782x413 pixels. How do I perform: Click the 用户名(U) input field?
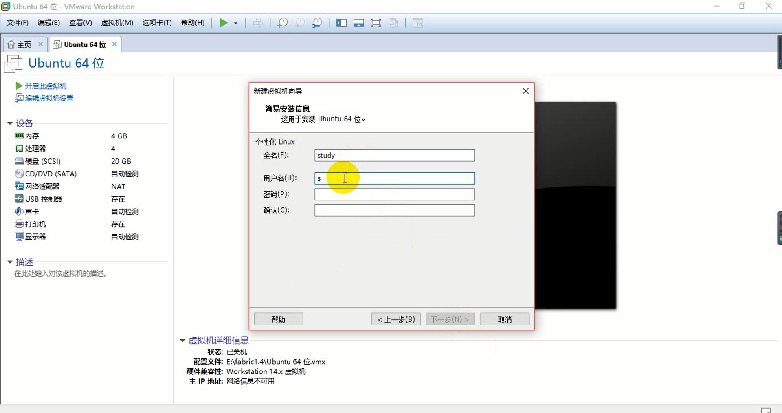pos(395,178)
